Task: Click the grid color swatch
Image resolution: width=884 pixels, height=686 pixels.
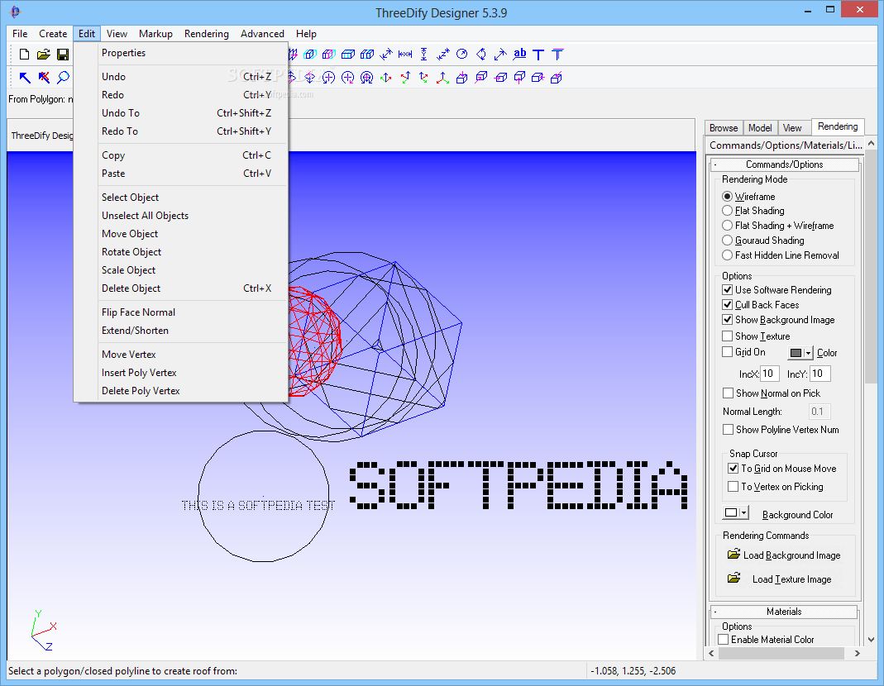Action: (x=796, y=353)
